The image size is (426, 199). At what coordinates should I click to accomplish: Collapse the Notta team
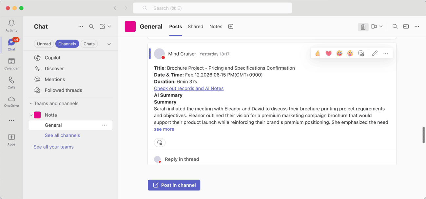pyautogui.click(x=31, y=115)
